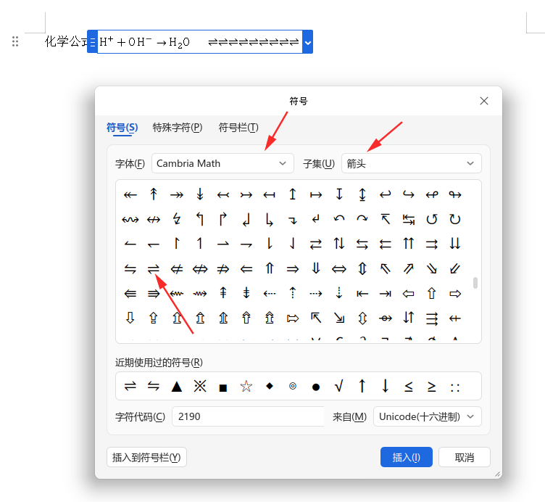The height and width of the screenshot is (502, 545).
Task: Open the Unicode(十六进制) source dropdown
Action: coord(427,416)
